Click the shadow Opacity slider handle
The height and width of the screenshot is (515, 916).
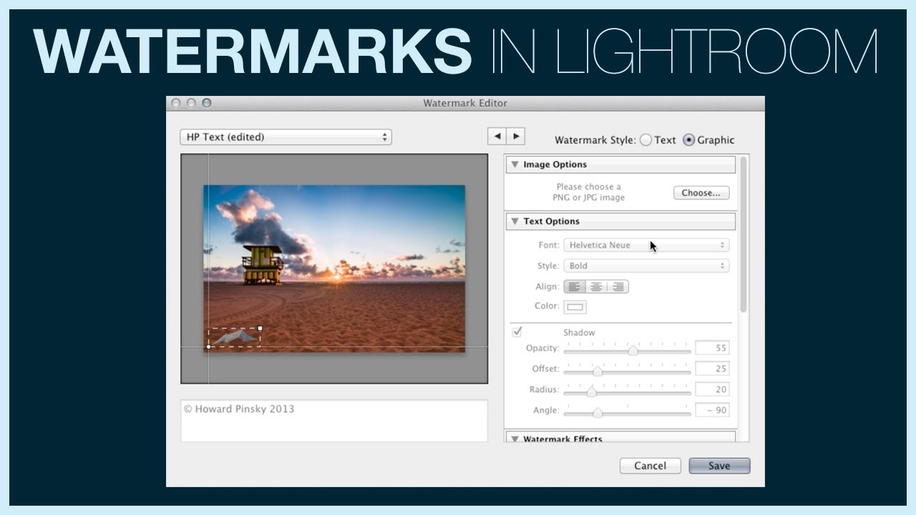point(633,350)
